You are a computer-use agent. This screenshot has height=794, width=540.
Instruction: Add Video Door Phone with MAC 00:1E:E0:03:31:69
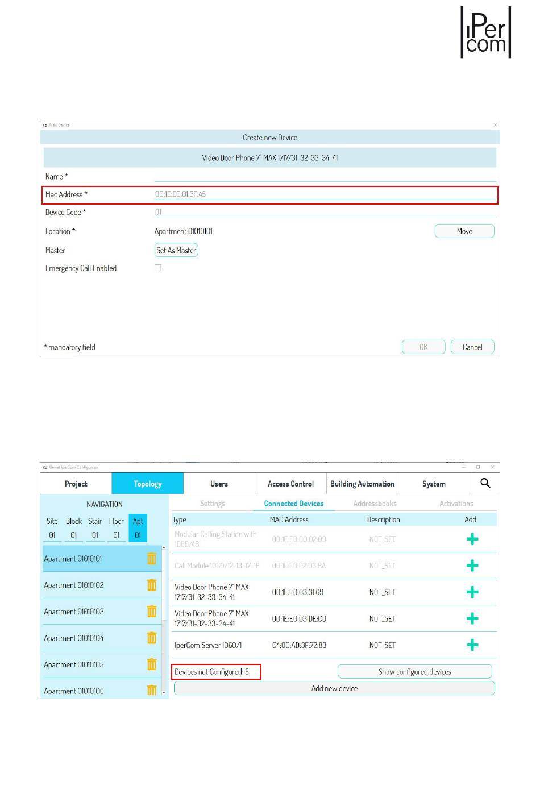pos(472,592)
